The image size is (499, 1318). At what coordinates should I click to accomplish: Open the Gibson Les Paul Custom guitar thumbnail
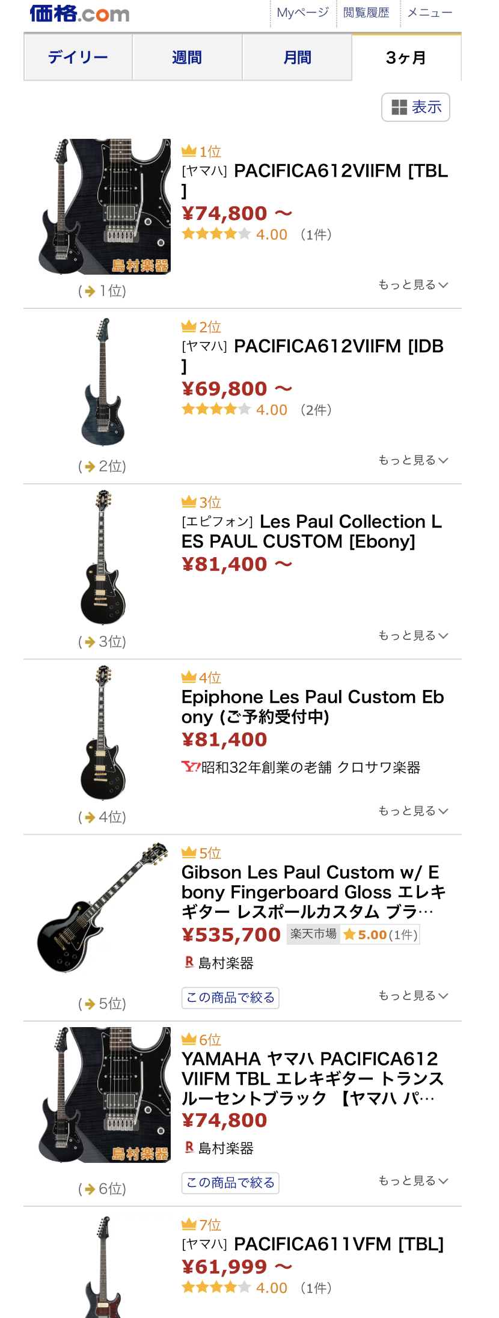102,908
